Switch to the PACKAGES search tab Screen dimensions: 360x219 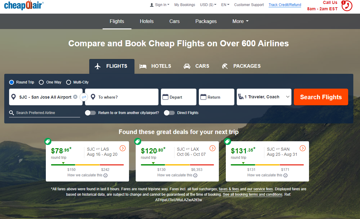pos(241,66)
